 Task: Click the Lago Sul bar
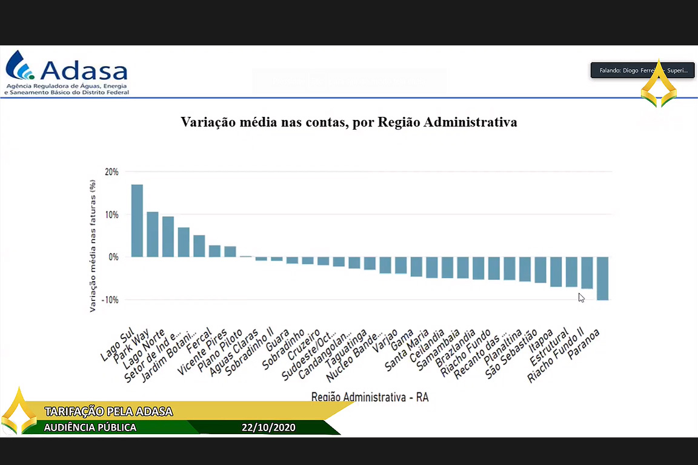pyautogui.click(x=137, y=221)
